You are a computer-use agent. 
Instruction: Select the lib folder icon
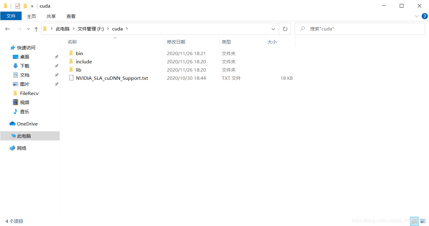71,69
